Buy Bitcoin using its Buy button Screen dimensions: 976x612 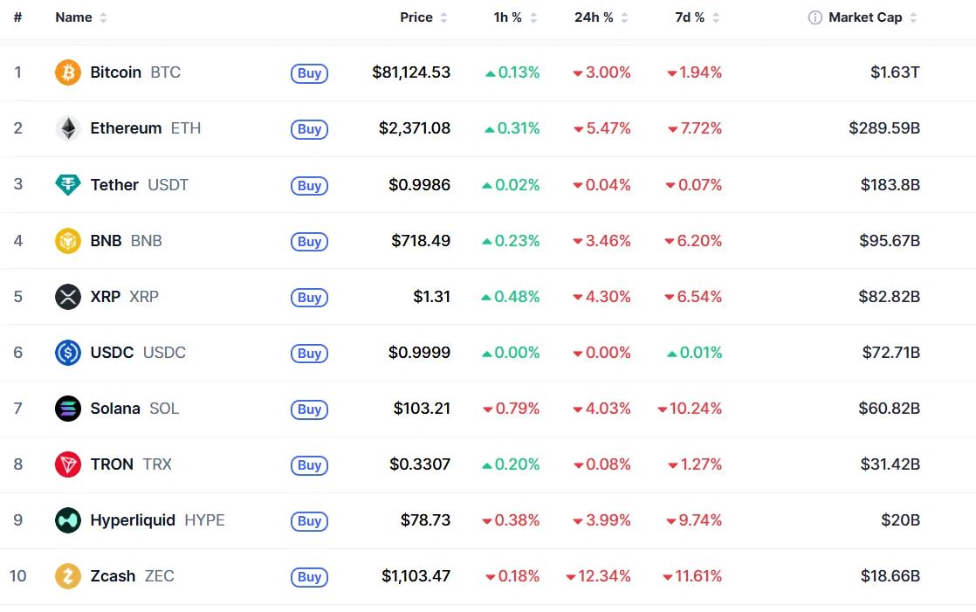click(x=309, y=72)
